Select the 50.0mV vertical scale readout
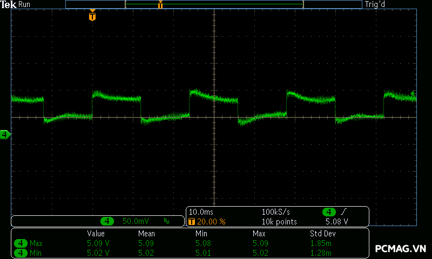 click(x=136, y=221)
